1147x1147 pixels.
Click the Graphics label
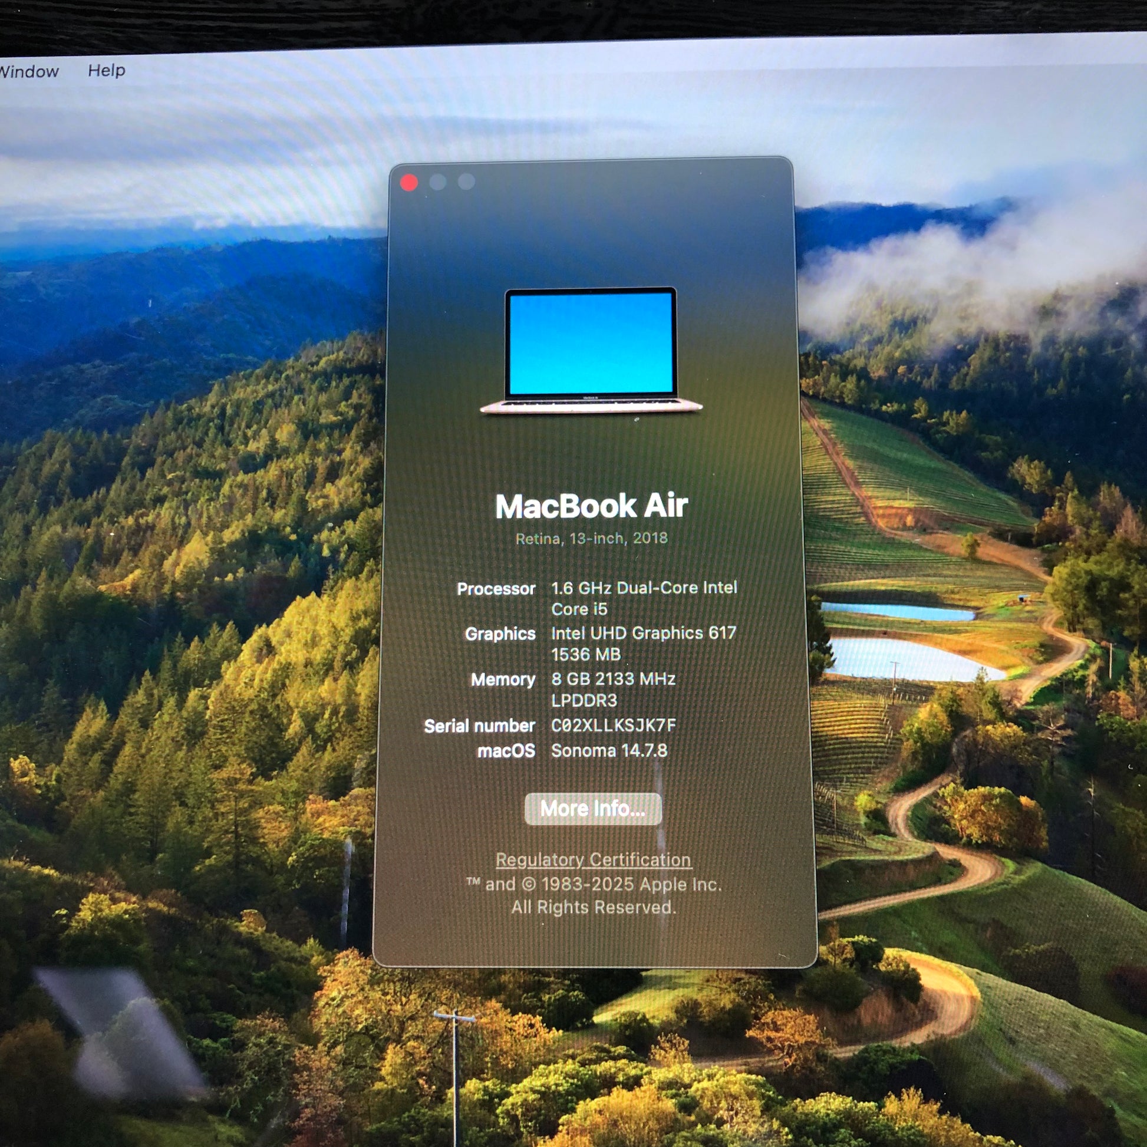500,634
